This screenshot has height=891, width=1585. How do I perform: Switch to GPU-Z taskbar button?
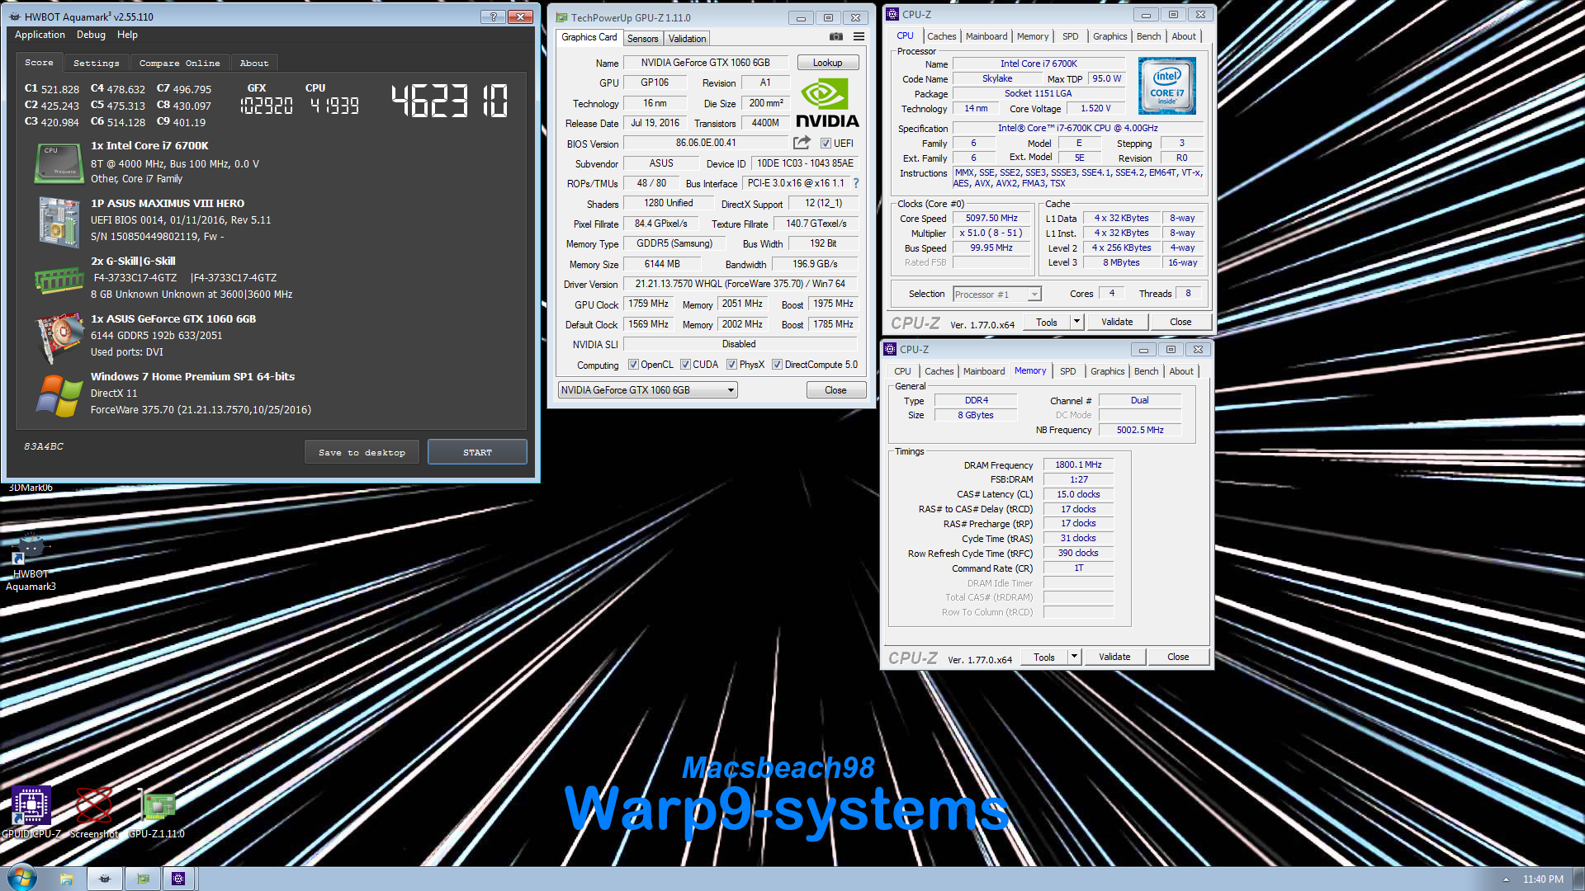pyautogui.click(x=143, y=879)
